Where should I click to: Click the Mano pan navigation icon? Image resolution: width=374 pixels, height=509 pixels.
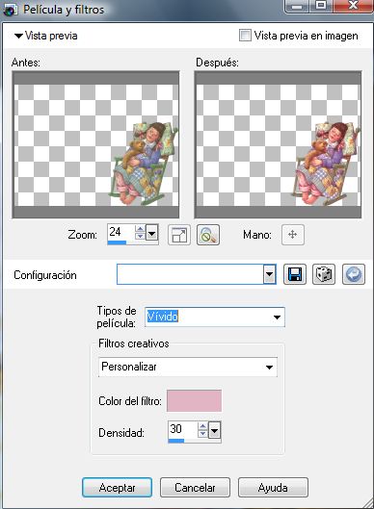point(293,235)
